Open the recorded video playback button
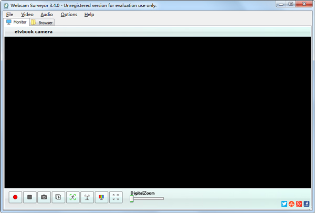315x213 pixels. click(58, 197)
